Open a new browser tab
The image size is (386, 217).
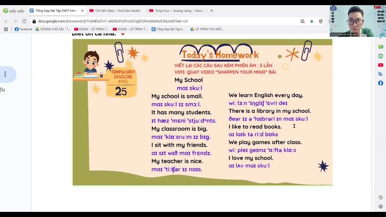pos(211,11)
